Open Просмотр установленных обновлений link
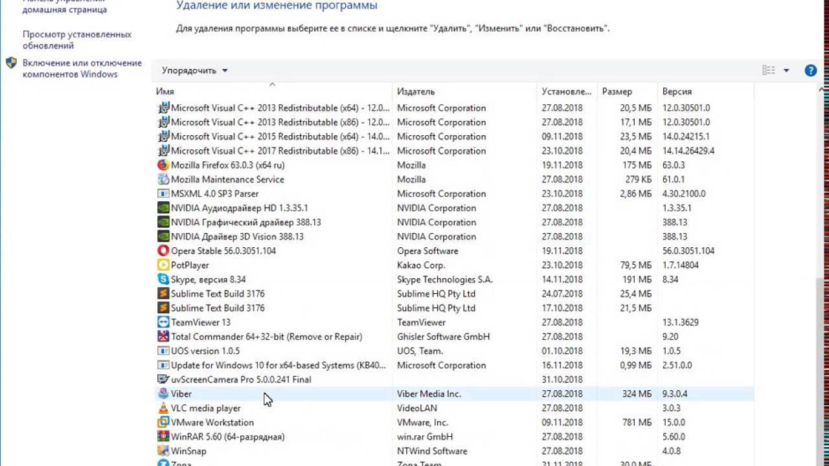This screenshot has height=466, width=829. pos(76,40)
